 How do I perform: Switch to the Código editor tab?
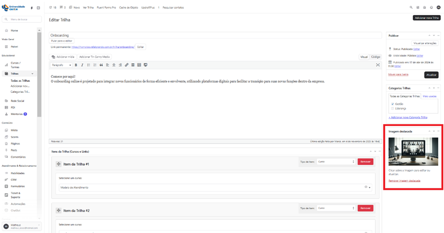tap(375, 57)
